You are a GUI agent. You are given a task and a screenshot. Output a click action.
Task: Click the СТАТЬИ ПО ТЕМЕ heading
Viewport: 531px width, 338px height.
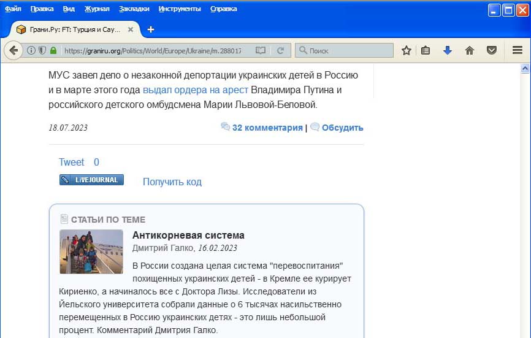(108, 220)
